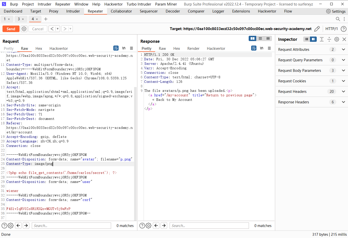Select request Hex view tab
348x238 pixels.
39,48
